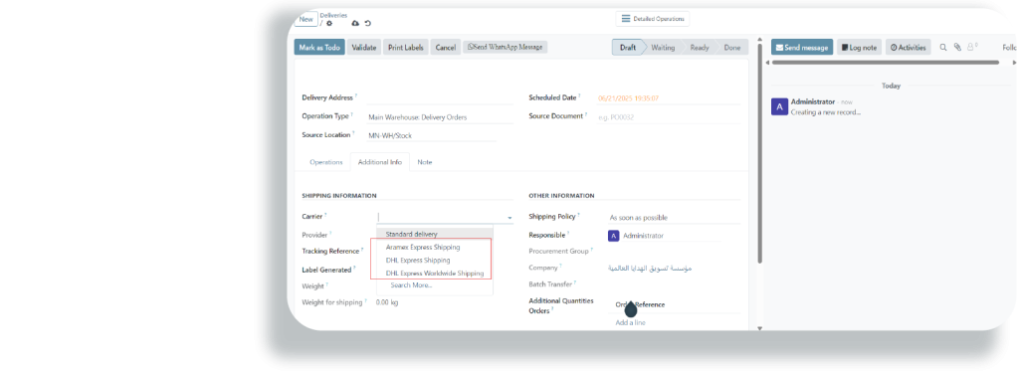Click Carrier field help question mark
The width and height of the screenshot is (1019, 372).
(x=325, y=214)
